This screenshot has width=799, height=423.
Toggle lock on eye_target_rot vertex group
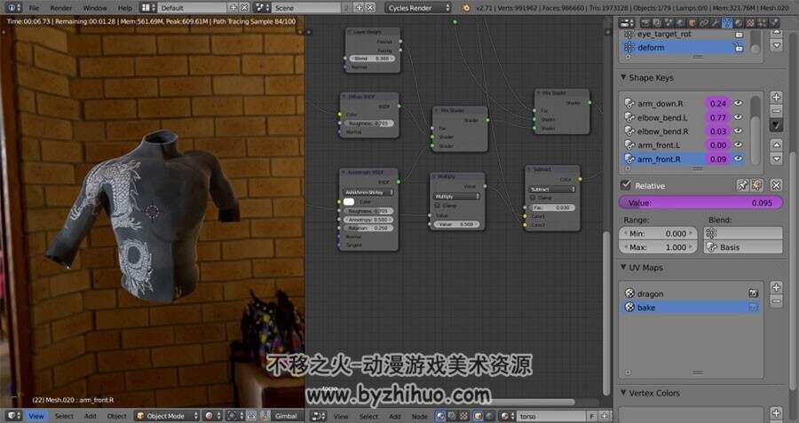(x=739, y=34)
